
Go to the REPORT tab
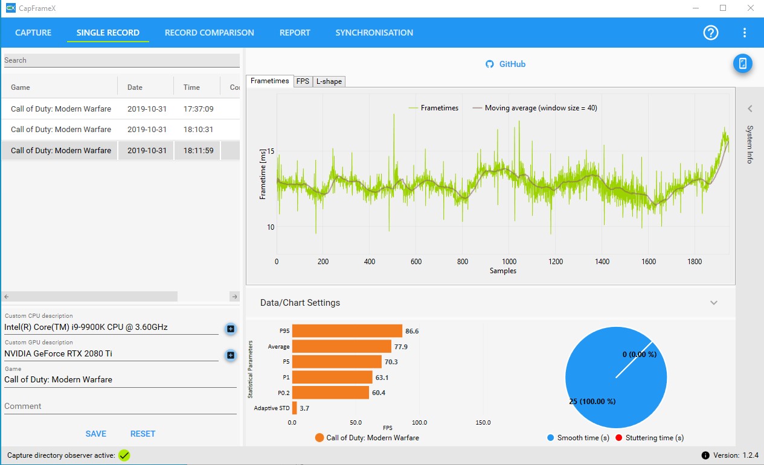pos(295,33)
